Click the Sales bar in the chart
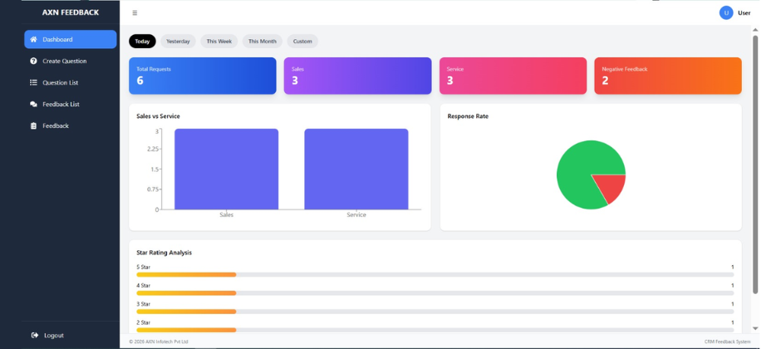The height and width of the screenshot is (349, 781). pos(226,170)
